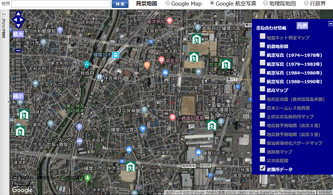Click たちばな保育園 school marker
The height and width of the screenshot is (195, 333).
point(144,109)
